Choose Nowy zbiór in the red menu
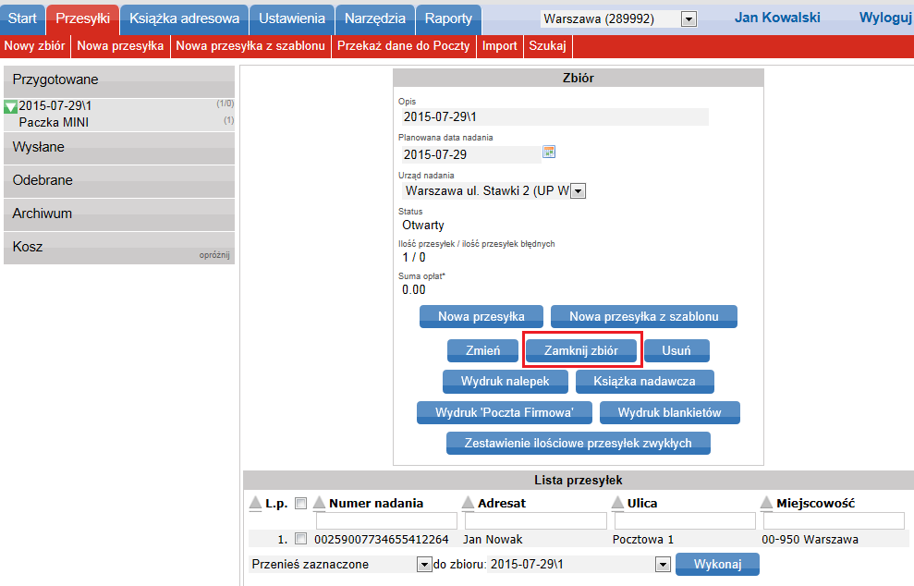Viewport: 914px width, 586px height. pos(35,46)
